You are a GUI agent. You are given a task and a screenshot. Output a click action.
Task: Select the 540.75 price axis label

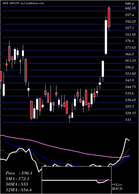point(130,87)
